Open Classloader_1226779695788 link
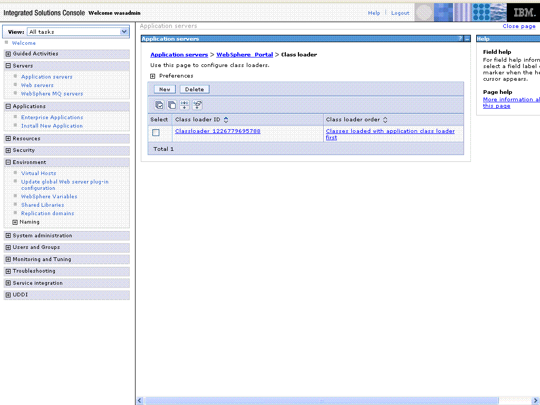Screen dimensions: 540x405 point(218,131)
